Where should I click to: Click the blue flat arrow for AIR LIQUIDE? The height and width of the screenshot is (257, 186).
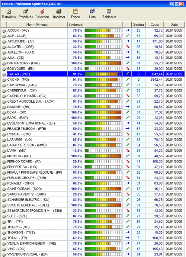click(127, 41)
